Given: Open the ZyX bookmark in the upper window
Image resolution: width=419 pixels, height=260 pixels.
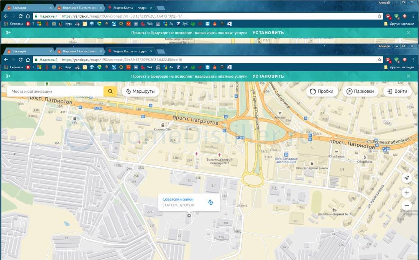Looking at the screenshot, I should (182, 24).
